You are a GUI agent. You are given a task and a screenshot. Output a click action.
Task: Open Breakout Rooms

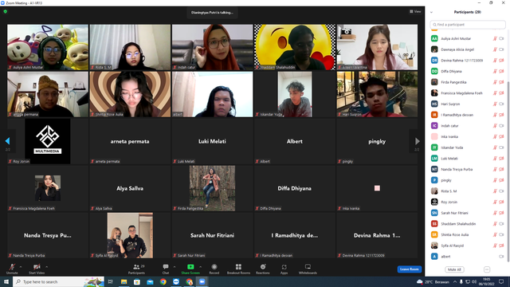tap(238, 269)
